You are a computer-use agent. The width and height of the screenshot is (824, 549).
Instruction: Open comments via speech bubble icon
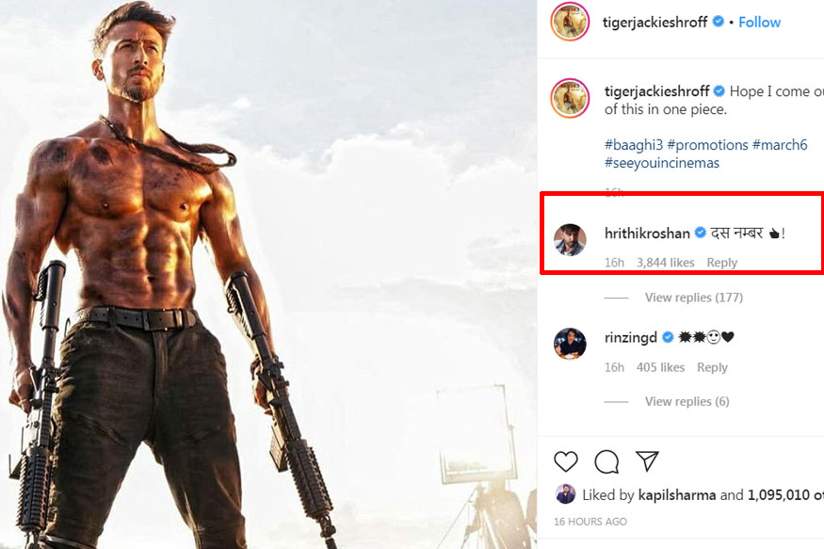606,461
